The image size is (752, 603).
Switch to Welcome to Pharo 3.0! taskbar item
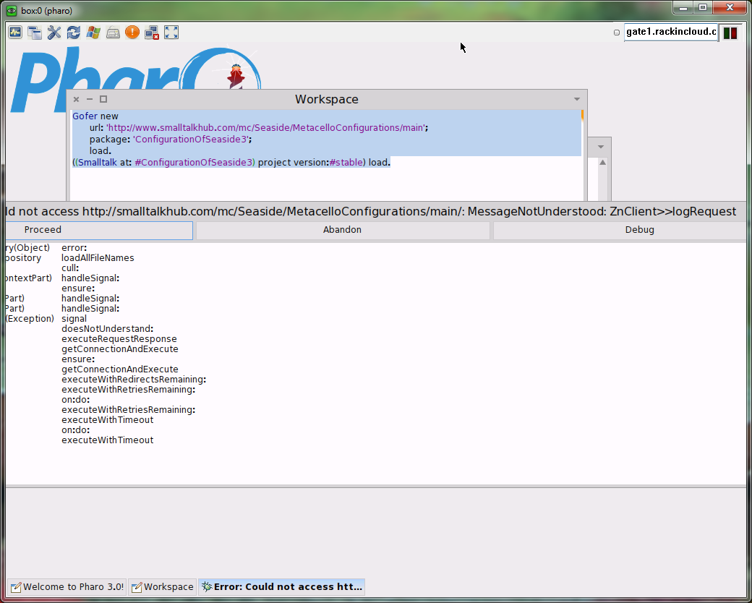pos(67,586)
